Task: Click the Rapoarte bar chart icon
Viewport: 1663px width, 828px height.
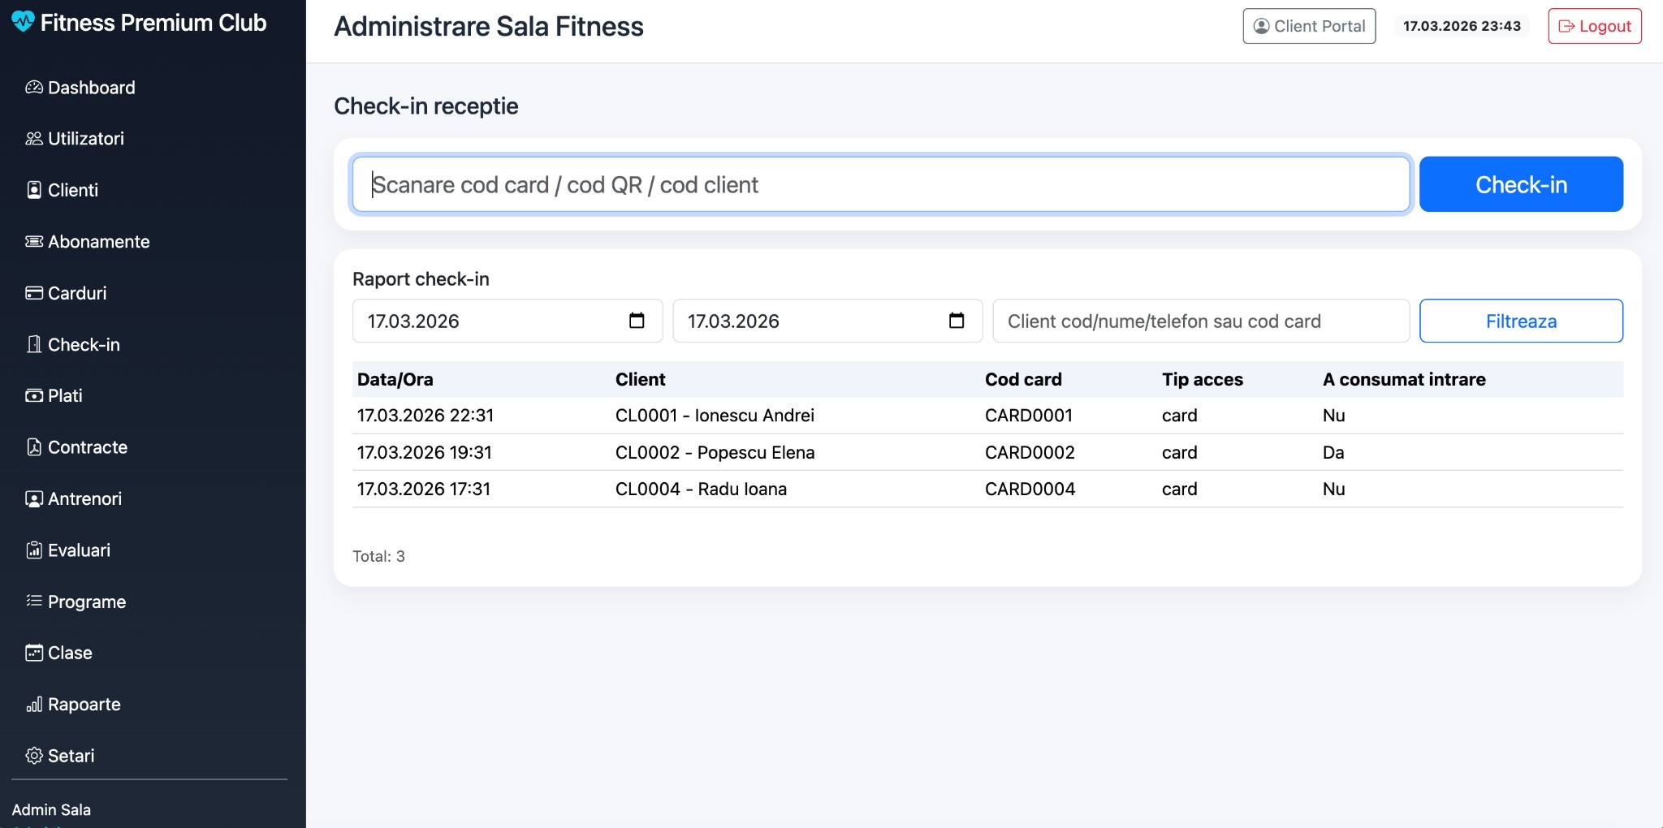Action: 34,705
